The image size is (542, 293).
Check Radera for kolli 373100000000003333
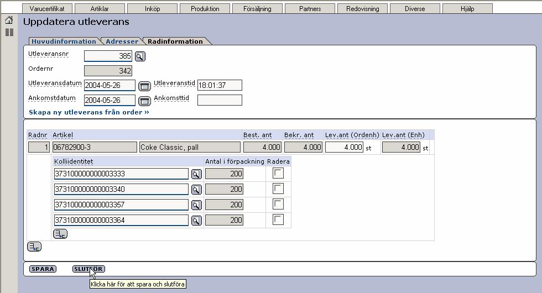(x=278, y=173)
